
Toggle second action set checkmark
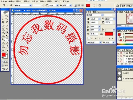coord(118,56)
